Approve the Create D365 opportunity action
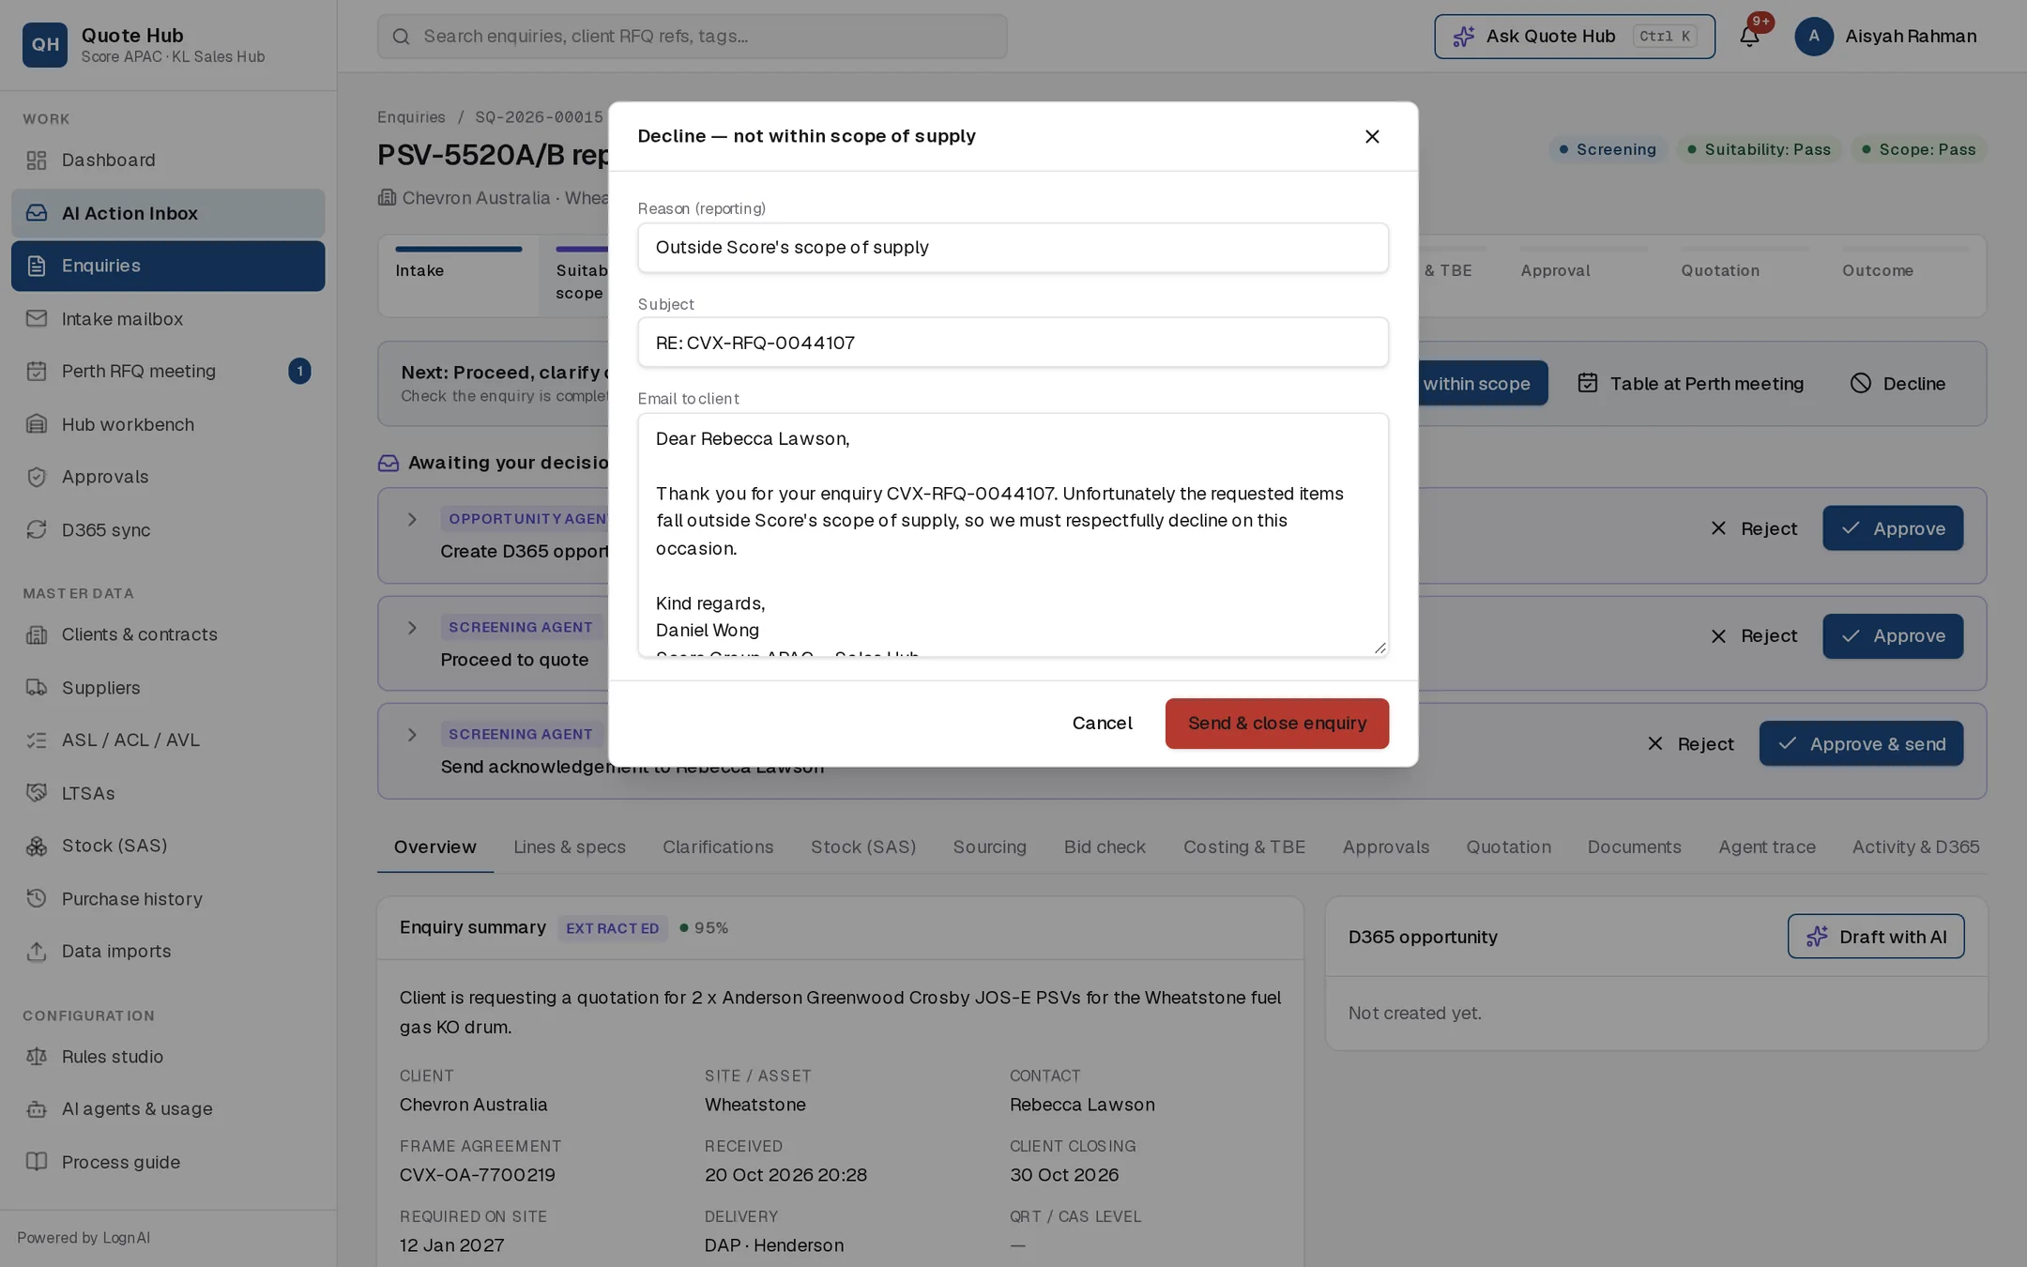This screenshot has width=2027, height=1267. 1893,528
